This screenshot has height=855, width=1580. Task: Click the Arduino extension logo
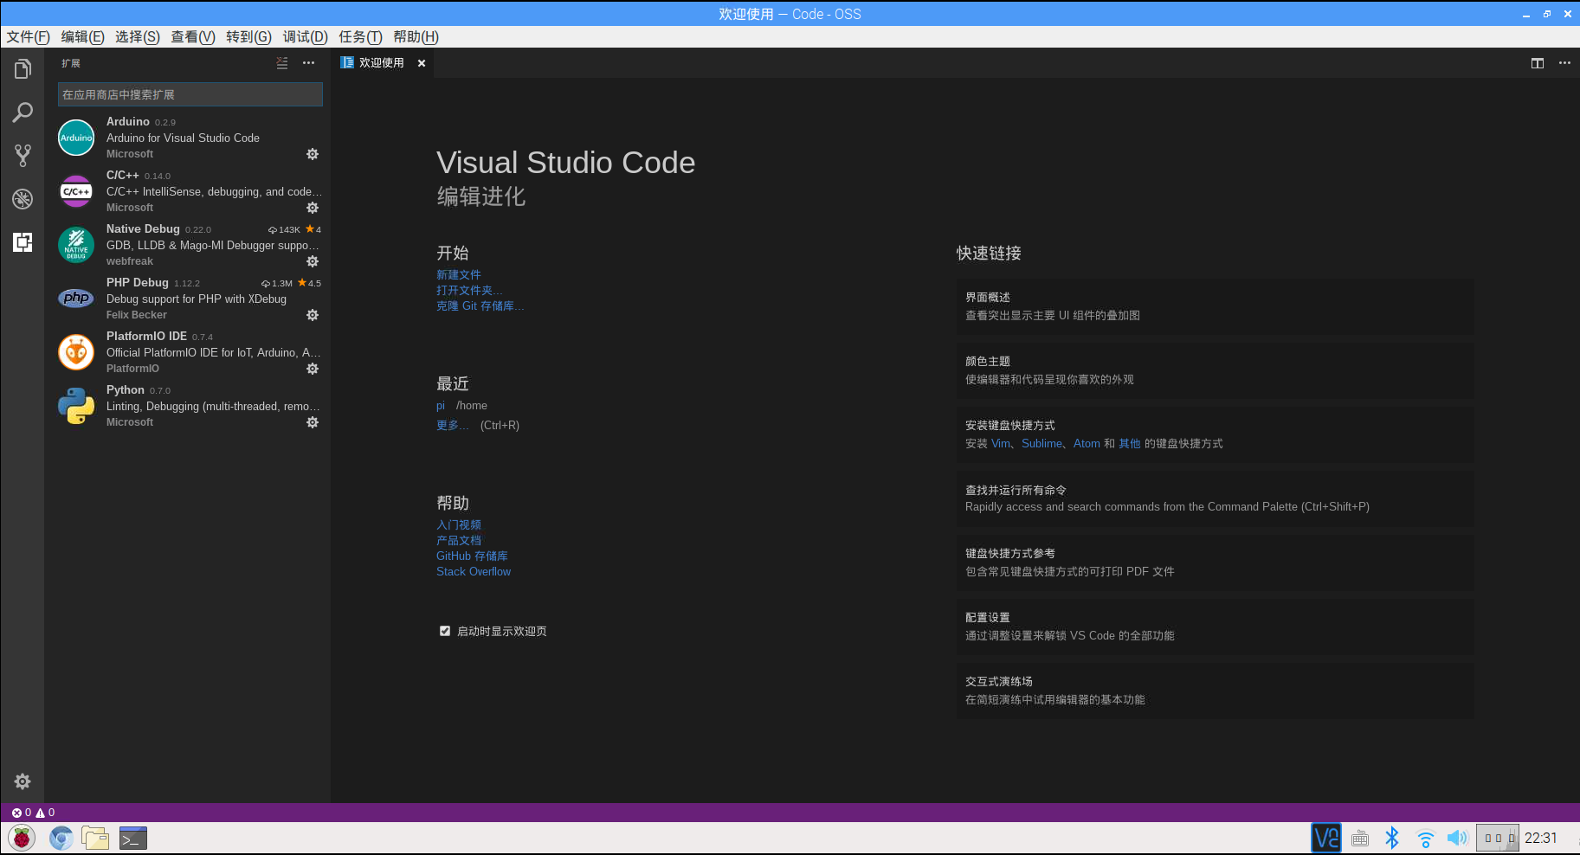click(x=76, y=138)
